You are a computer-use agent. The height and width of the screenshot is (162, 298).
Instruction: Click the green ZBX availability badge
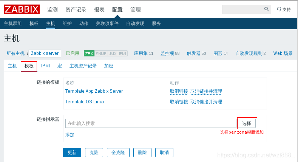click(x=89, y=53)
